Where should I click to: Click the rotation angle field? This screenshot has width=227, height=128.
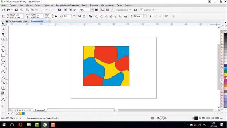(67, 16)
